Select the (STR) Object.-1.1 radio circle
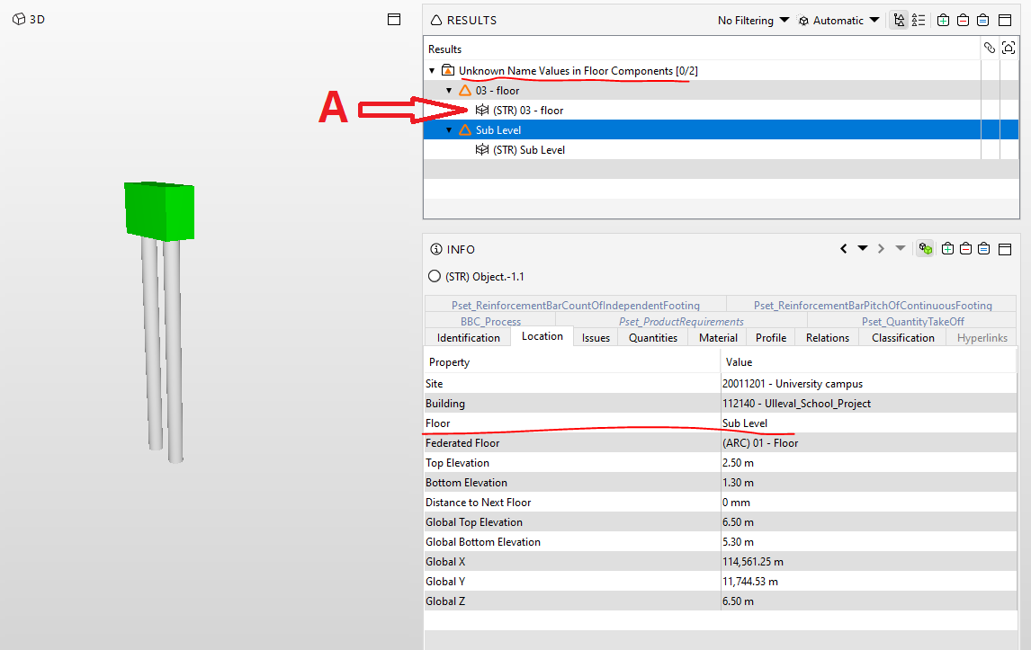The height and width of the screenshot is (650, 1031). (435, 277)
